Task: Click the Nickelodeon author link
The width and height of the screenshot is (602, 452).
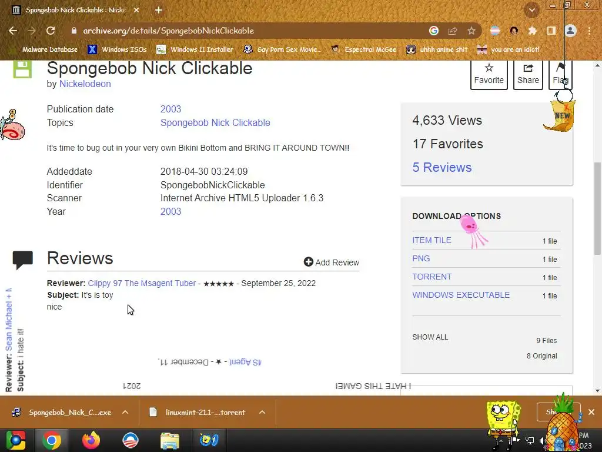Action: coord(85,84)
